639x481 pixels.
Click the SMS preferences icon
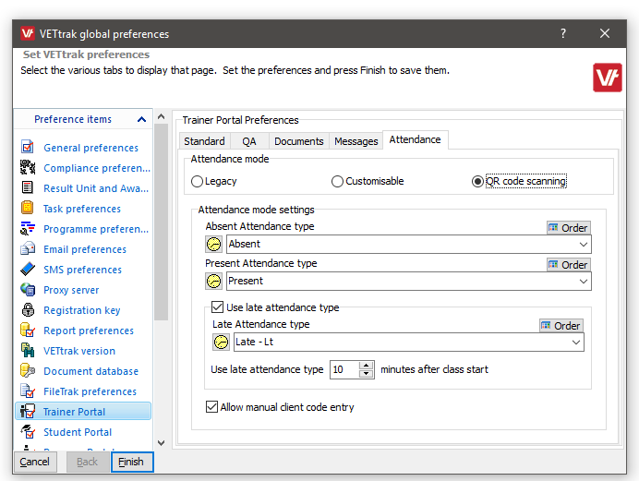coord(27,270)
